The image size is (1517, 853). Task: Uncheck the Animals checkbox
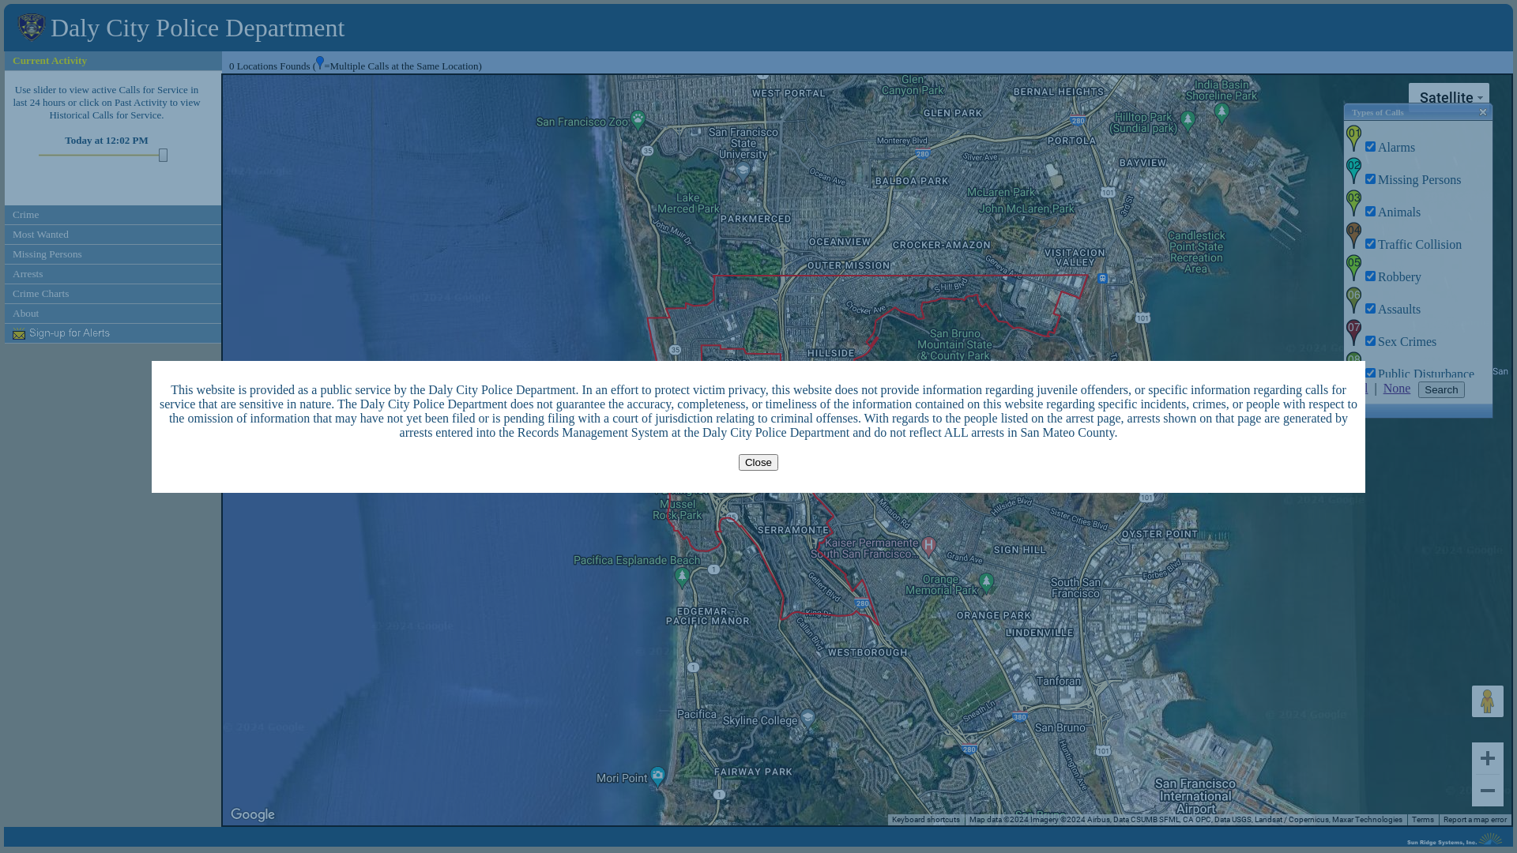pos(1370,212)
